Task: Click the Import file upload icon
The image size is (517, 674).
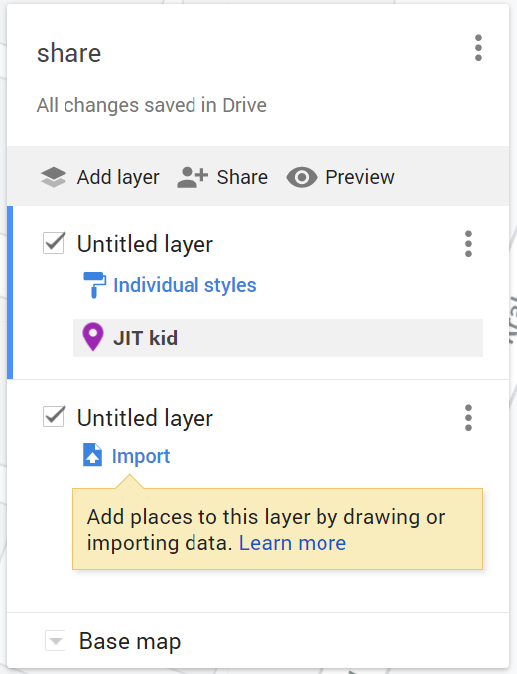Action: pyautogui.click(x=93, y=455)
